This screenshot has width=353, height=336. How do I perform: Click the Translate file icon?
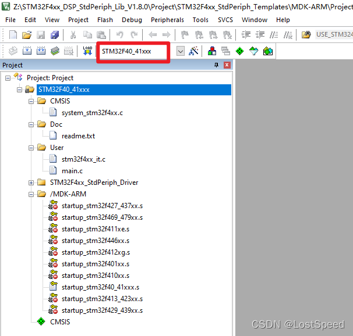tap(13, 51)
